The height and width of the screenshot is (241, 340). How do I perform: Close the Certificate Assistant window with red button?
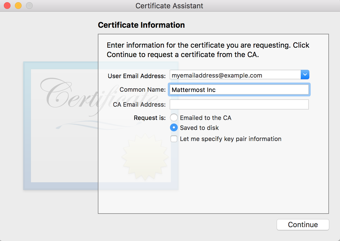click(x=7, y=6)
